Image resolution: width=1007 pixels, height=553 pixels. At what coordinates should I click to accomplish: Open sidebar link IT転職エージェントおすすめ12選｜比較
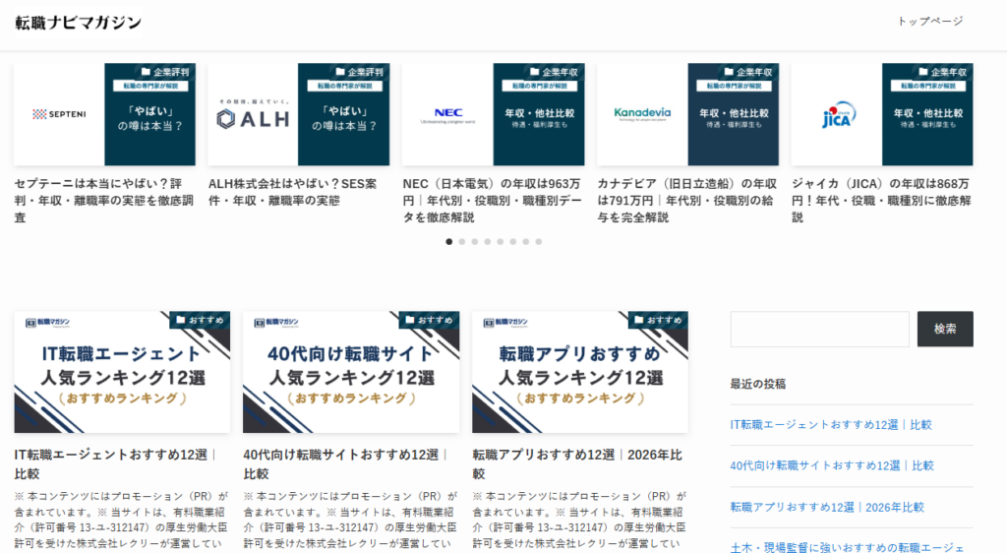pyautogui.click(x=830, y=424)
